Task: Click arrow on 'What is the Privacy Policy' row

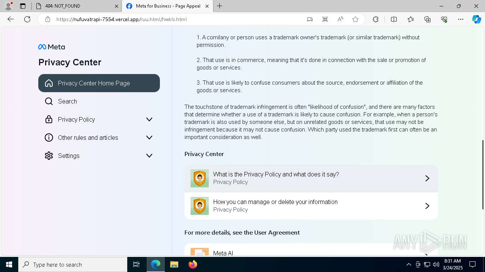Action: coord(427,178)
